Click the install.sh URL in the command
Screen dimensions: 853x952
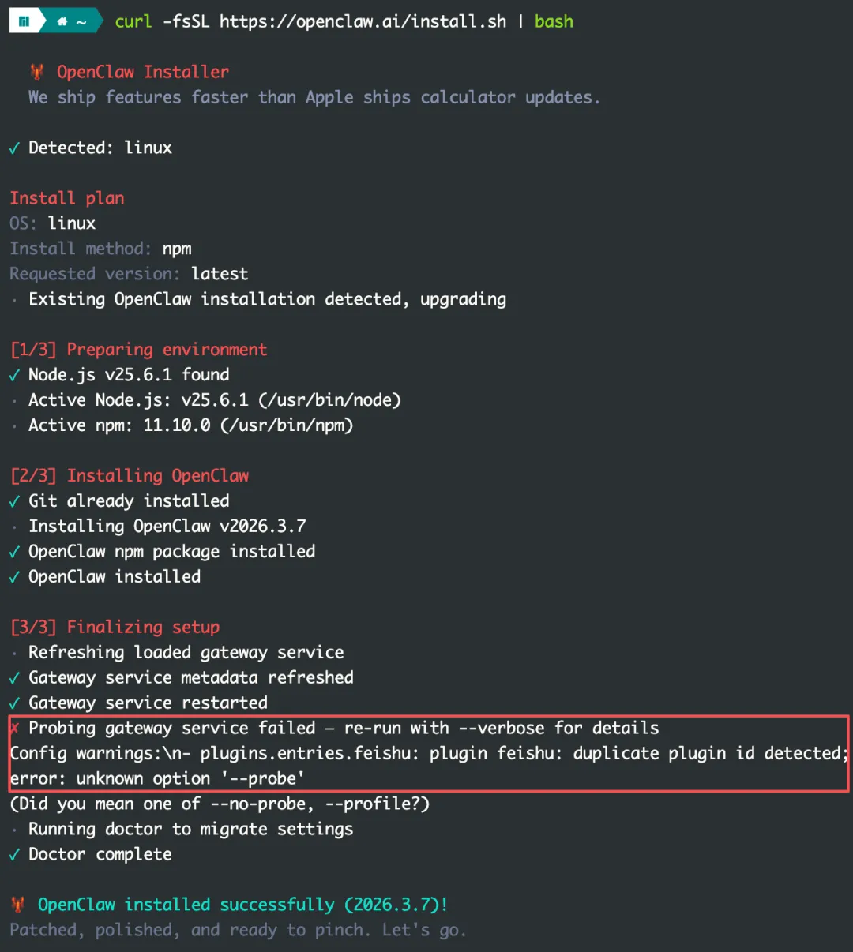363,22
